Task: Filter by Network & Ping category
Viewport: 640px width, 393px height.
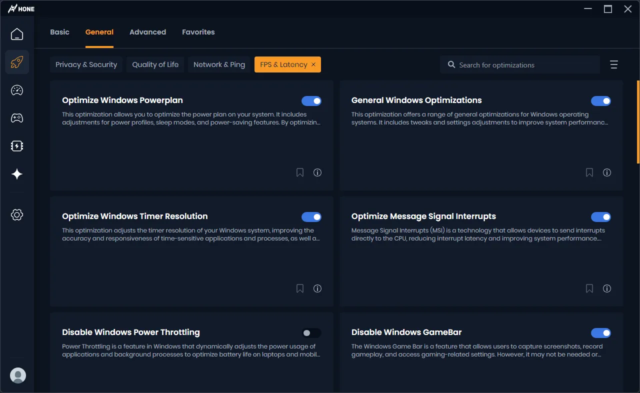Action: pos(219,64)
